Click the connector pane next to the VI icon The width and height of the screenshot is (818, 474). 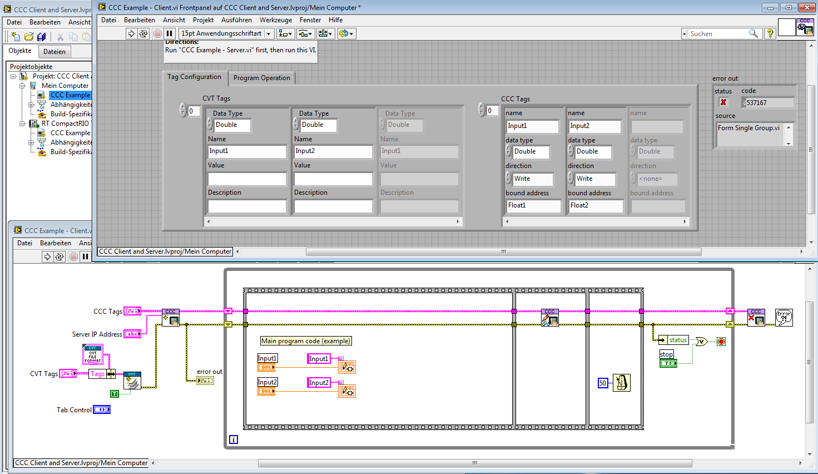coord(786,27)
